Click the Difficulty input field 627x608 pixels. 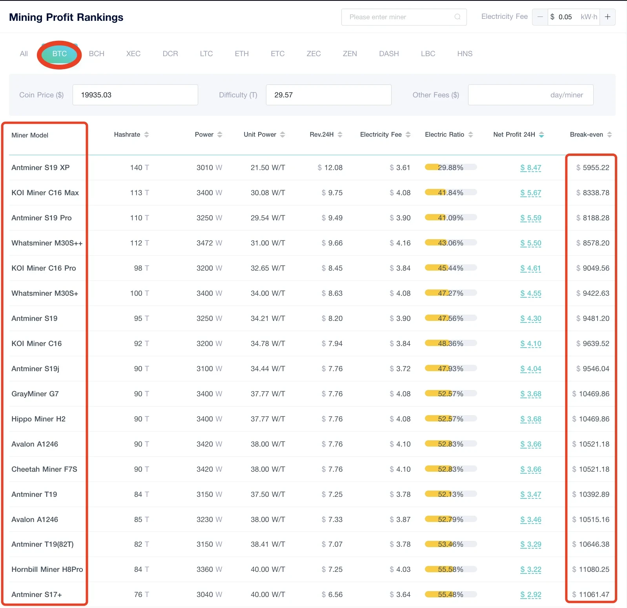328,95
